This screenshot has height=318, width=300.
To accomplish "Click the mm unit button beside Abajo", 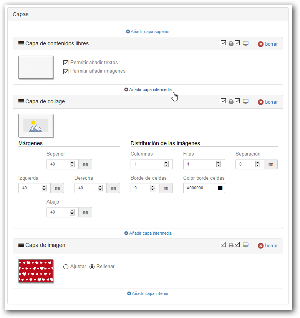I will coord(85,212).
